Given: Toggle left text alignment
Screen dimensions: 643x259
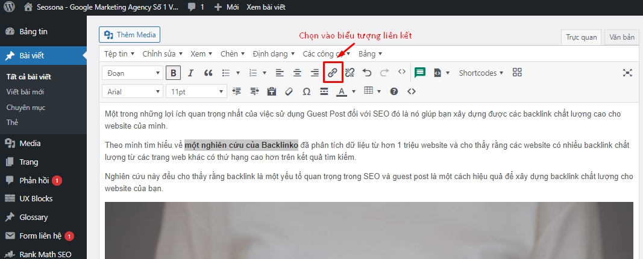Looking at the screenshot, I should point(280,73).
